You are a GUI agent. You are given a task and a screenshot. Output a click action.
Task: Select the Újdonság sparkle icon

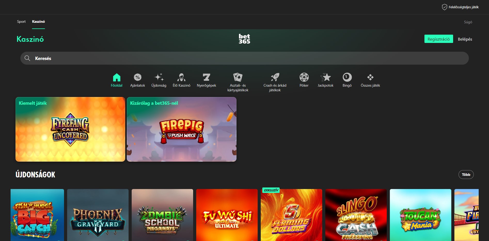coord(159,77)
